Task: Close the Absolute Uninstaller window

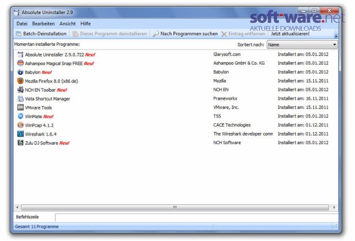Action: click(x=329, y=11)
